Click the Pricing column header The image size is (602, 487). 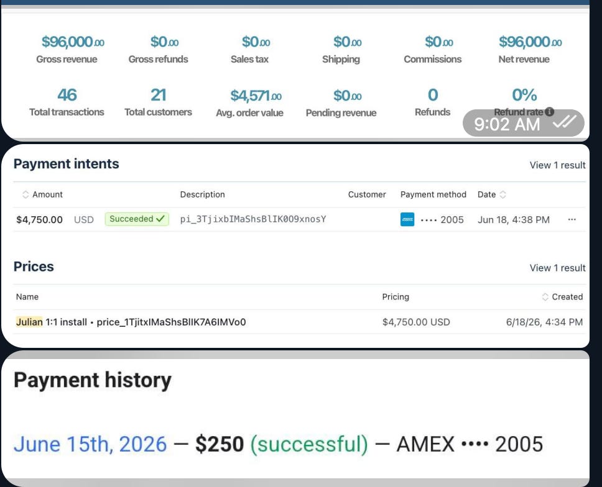click(396, 297)
